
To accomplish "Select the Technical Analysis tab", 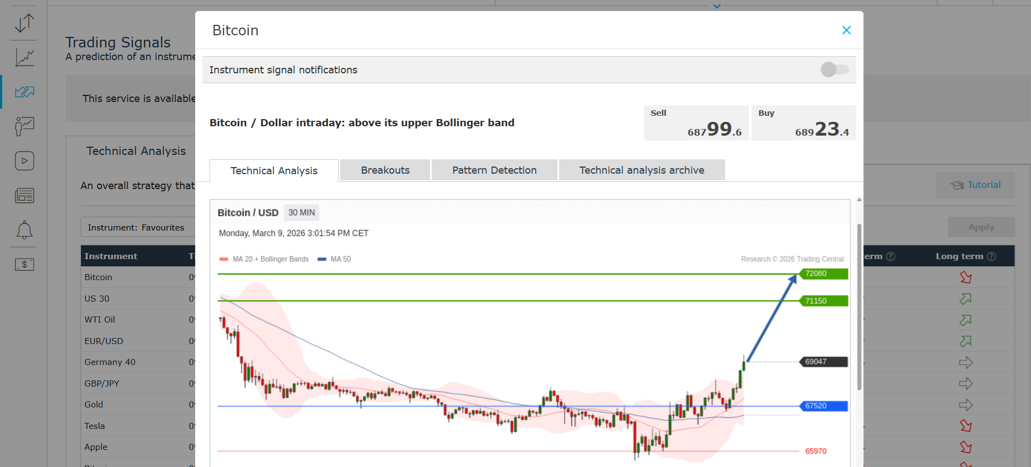I will pos(274,170).
